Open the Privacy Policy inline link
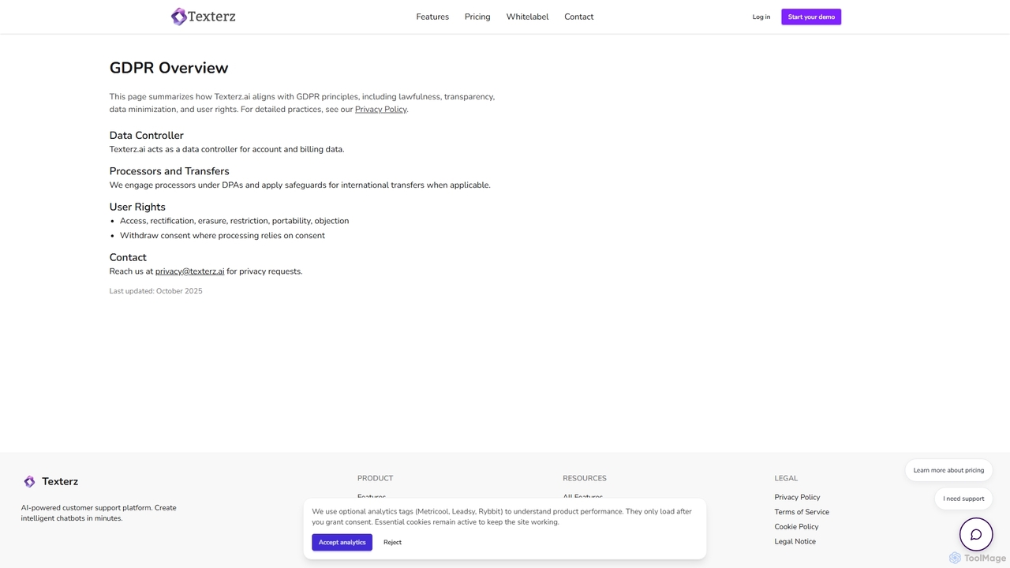Screen dimensions: 1010x568 pos(380,110)
